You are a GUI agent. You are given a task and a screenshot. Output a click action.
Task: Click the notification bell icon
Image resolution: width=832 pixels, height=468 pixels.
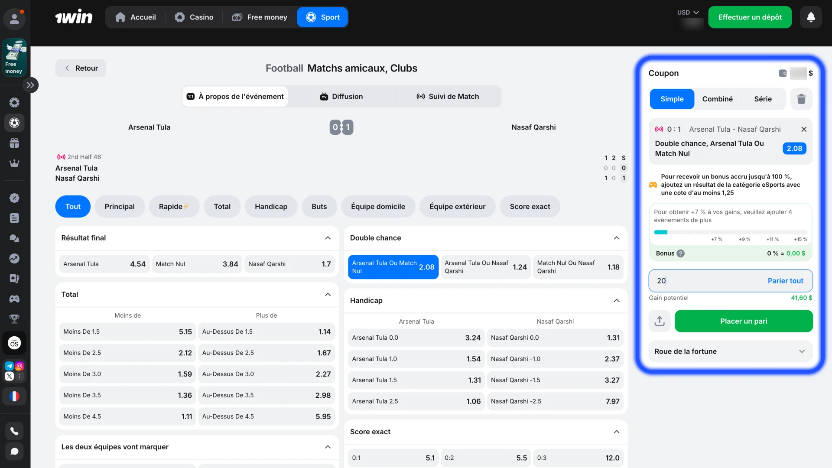811,17
